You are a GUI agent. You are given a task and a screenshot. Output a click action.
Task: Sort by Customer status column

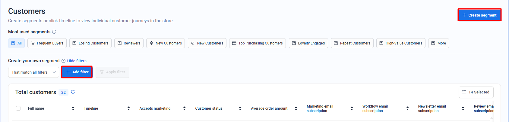240,108
